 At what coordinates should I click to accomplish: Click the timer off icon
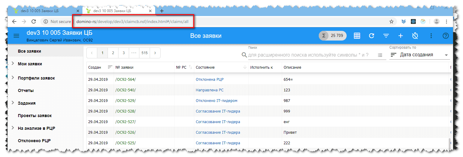pos(415,36)
